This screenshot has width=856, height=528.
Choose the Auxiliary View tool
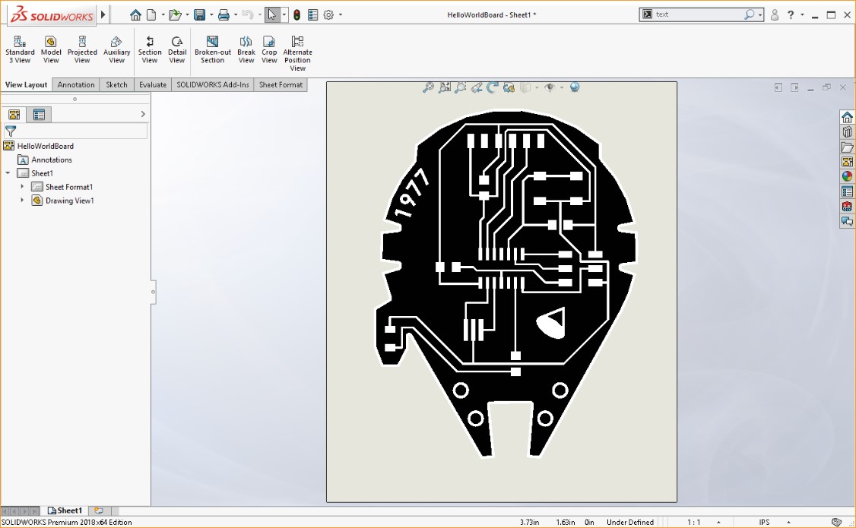pyautogui.click(x=116, y=49)
